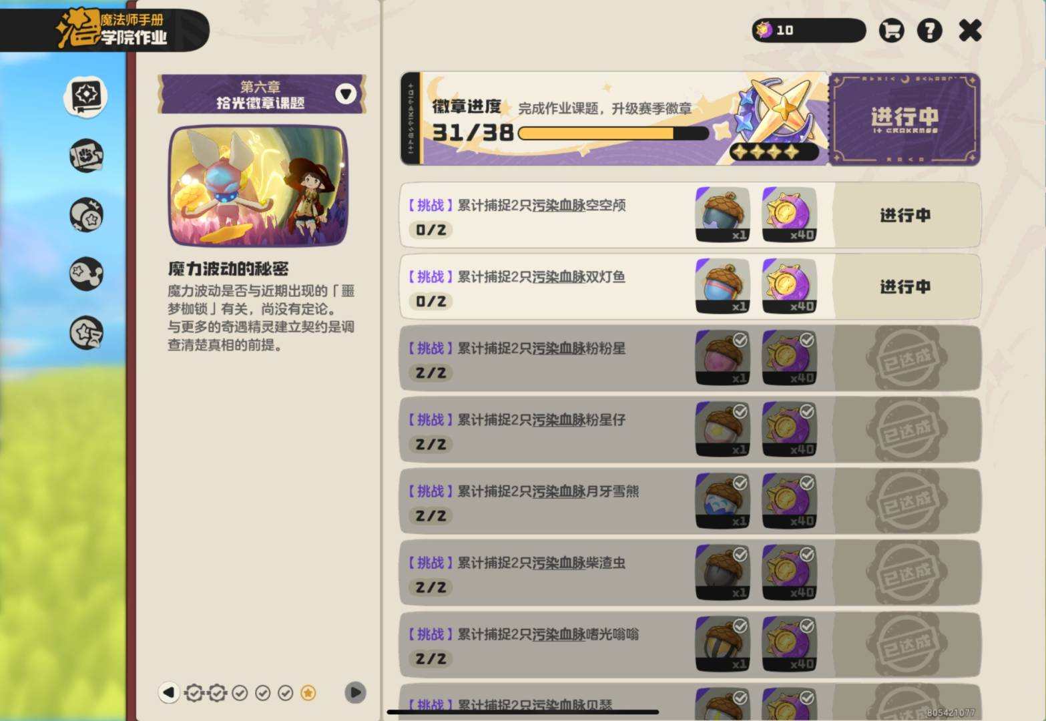Screen dimensions: 1046x721
Task: Select the third sidebar star badge icon
Action: pos(86,215)
